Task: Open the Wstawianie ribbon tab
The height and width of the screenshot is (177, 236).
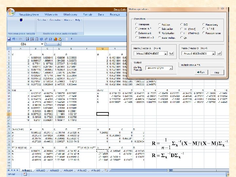Action: [51, 14]
